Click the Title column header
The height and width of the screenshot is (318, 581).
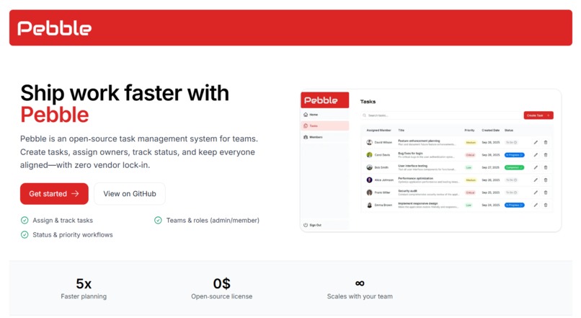pos(402,131)
